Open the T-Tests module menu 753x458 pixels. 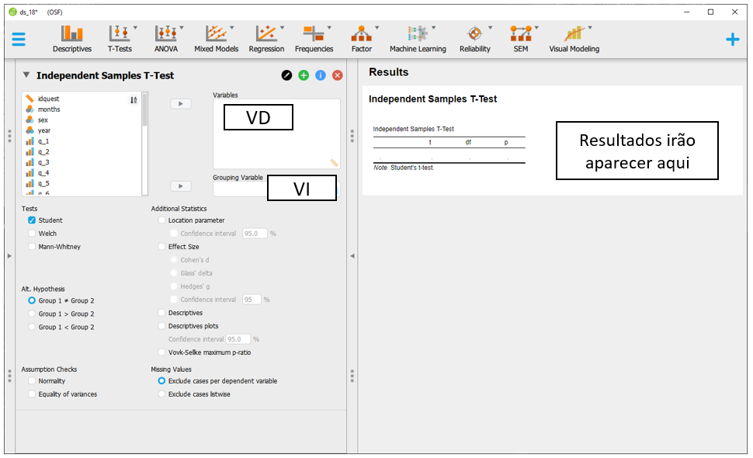pos(120,38)
